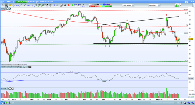Select the ellipse drawing tool
This screenshot has width=195, height=105.
pos(76,5)
